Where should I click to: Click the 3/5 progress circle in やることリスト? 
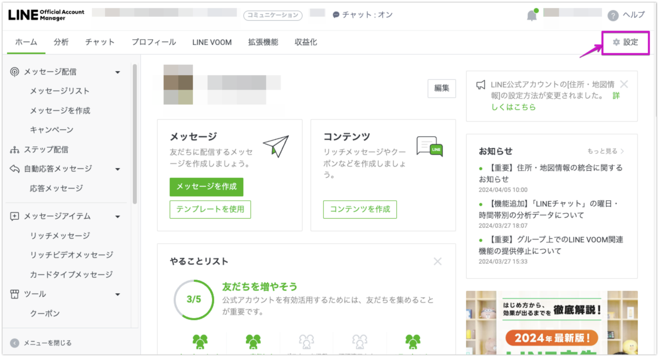tap(193, 300)
